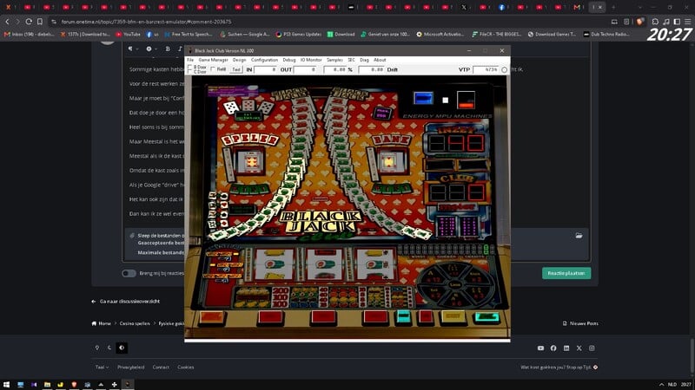Image resolution: width=695 pixels, height=390 pixels.
Task: Open the forum LinkedIn footer icon
Action: (566, 348)
